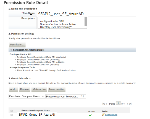Click the Employee Central API heading

[20, 54]
